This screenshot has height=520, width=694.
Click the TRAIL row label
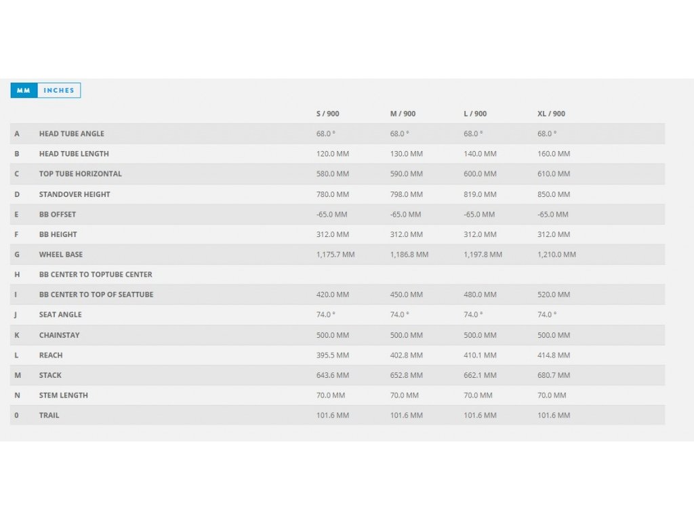(x=49, y=415)
